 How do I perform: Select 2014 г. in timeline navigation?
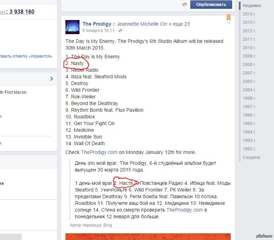pyautogui.click(x=249, y=14)
